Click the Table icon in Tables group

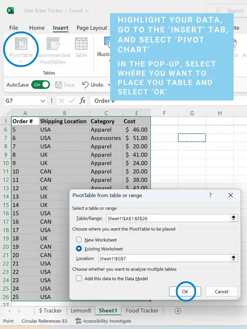click(x=81, y=44)
